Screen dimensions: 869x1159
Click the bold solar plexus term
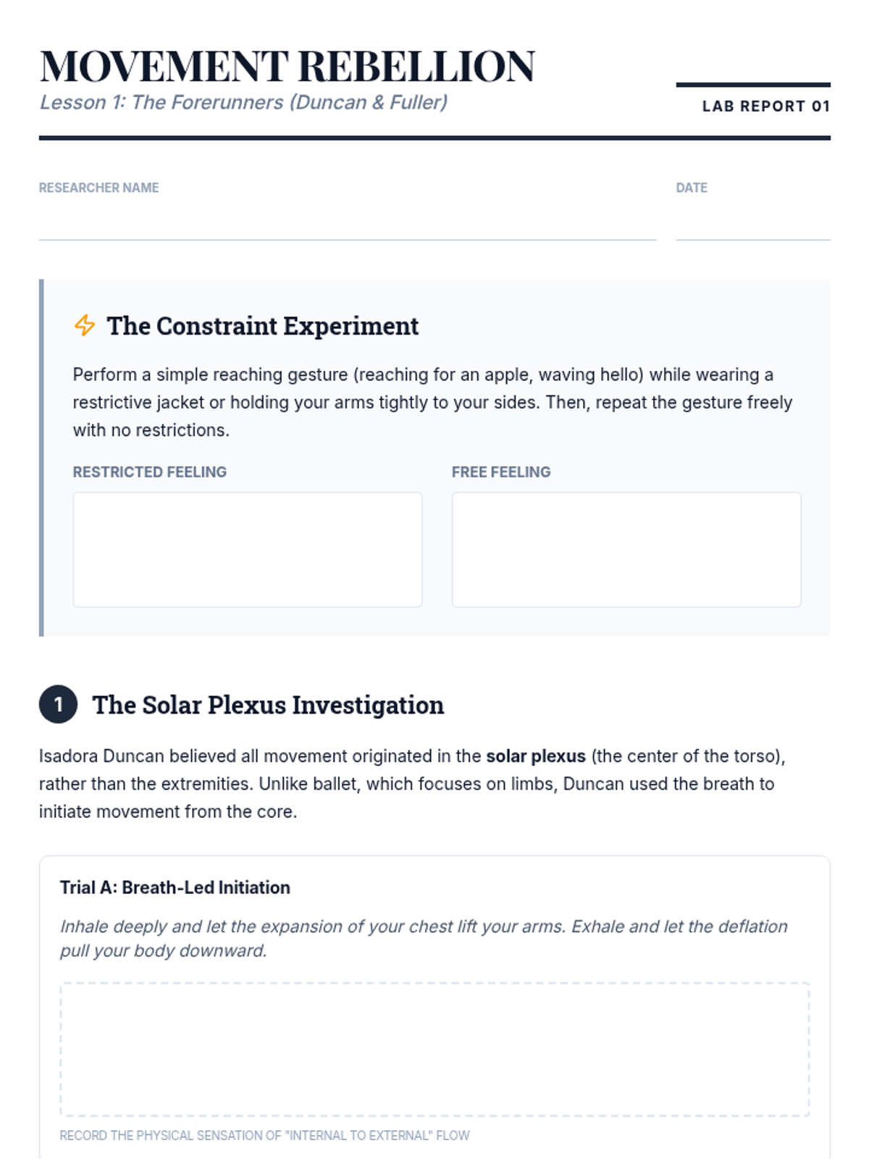tap(536, 756)
